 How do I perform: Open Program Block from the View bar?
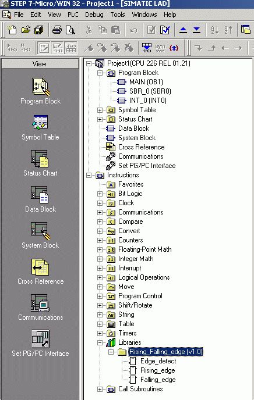click(40, 91)
